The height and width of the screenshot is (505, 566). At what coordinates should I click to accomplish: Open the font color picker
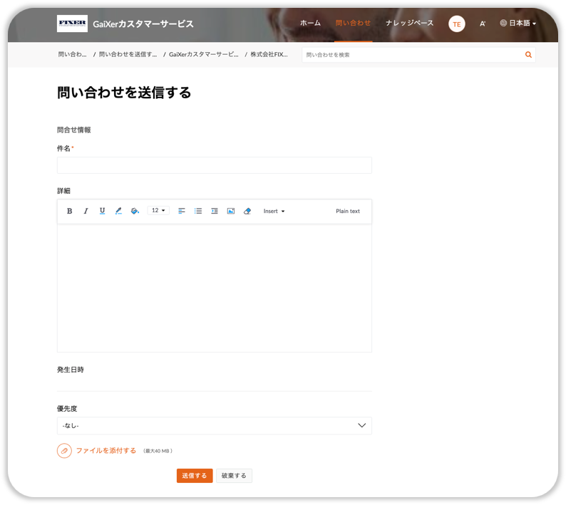pyautogui.click(x=118, y=211)
